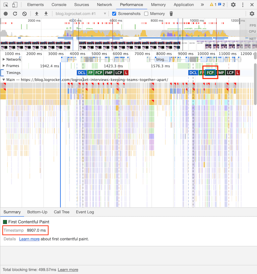This screenshot has width=257, height=274.
Task: Clear the recording with the clear icon
Action: tap(25, 13)
